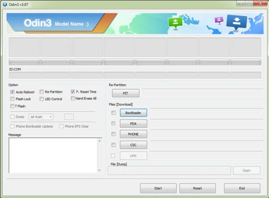Tick the checkbox beside Bootloader button
269x198 pixels.
[x=113, y=112]
